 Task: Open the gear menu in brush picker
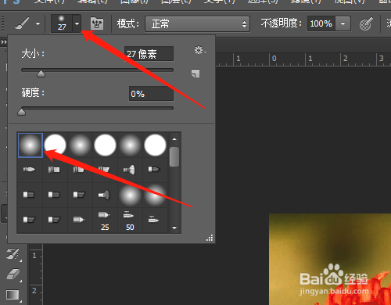pyautogui.click(x=199, y=50)
